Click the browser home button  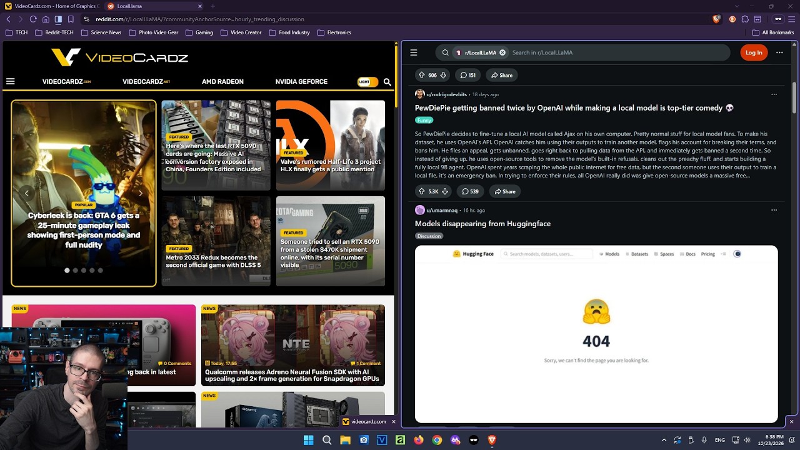click(x=46, y=19)
